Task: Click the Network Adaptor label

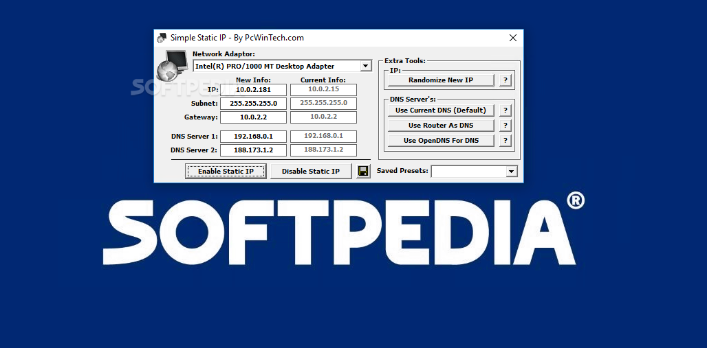Action: [224, 54]
